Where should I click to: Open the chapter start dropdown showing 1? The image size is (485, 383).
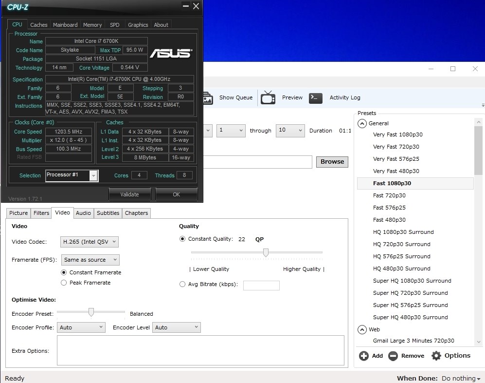[231, 131]
